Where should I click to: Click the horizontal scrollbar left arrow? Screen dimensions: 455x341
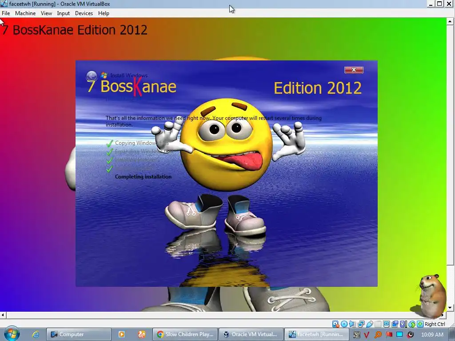tap(3, 315)
